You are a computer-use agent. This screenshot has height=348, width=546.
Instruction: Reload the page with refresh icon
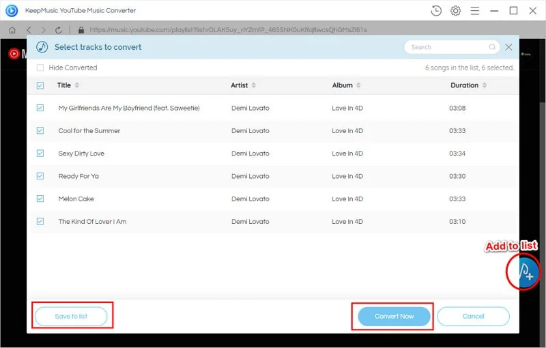59,30
